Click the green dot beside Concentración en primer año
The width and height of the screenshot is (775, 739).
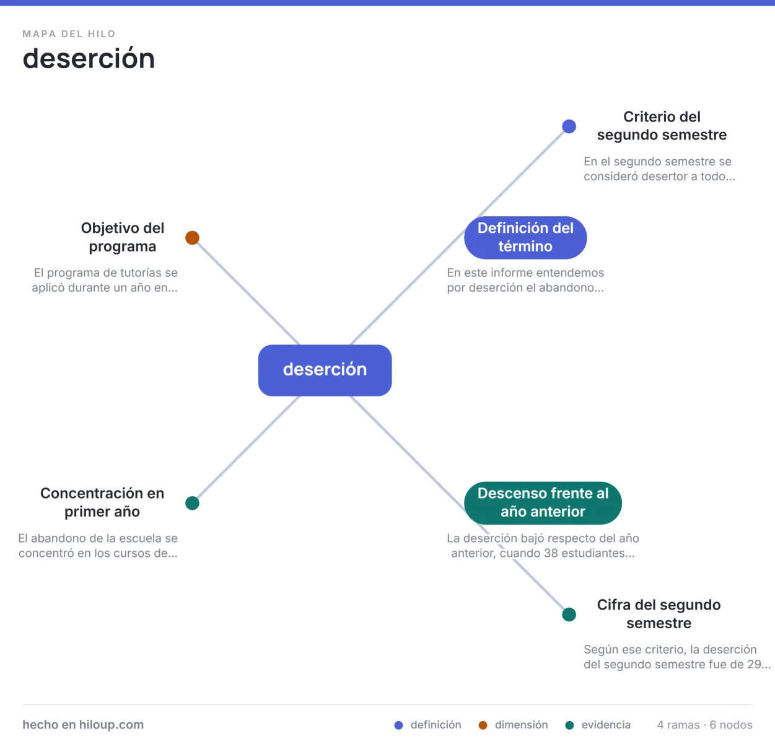(x=192, y=503)
